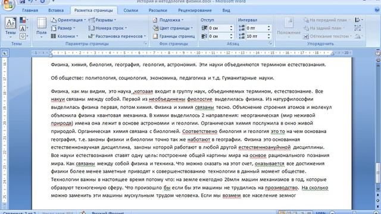Open the Office button menu
The height and width of the screenshot is (214, 381).
click(x=8, y=4)
